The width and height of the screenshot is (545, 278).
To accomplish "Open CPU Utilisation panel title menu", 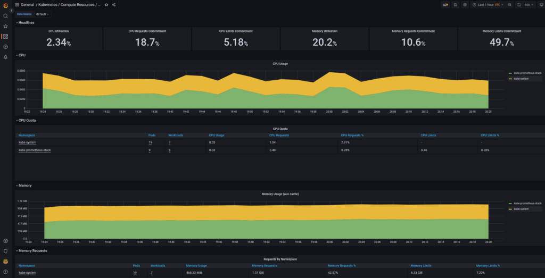I will [x=59, y=31].
